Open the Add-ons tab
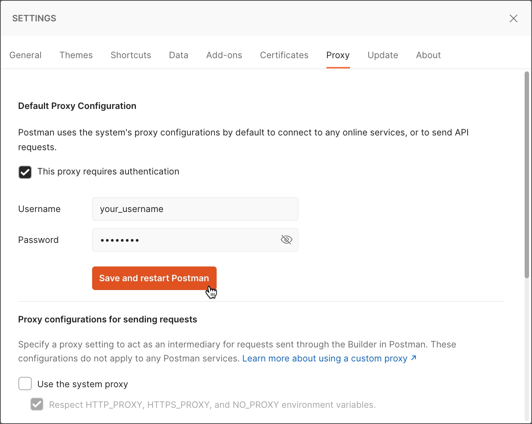532x424 pixels. (x=224, y=55)
